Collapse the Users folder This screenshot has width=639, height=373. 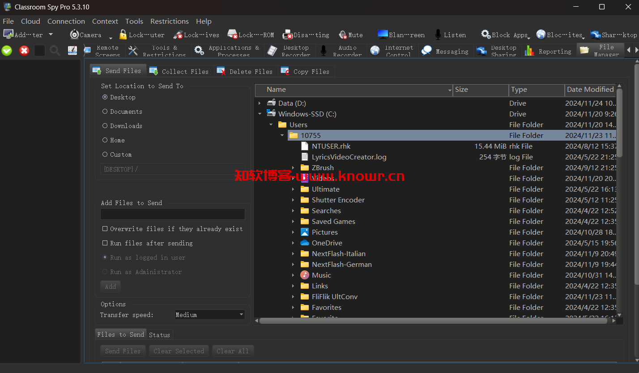click(271, 124)
